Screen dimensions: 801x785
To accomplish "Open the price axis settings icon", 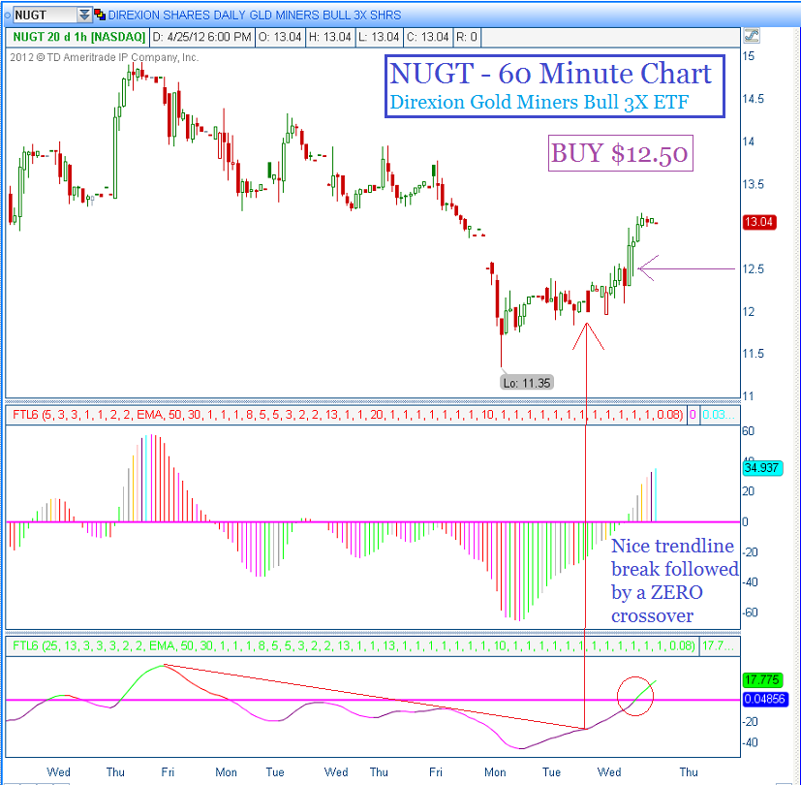I will click(752, 35).
